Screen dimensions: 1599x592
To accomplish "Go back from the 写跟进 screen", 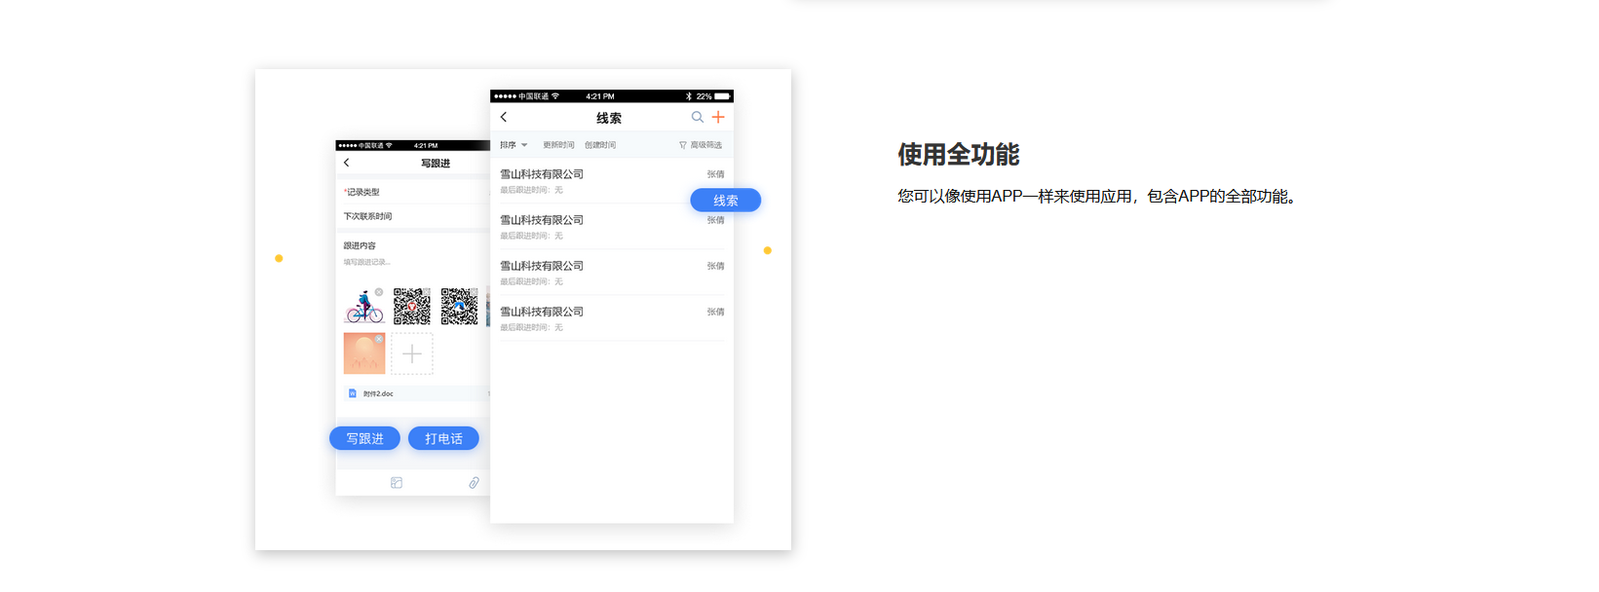I will pyautogui.click(x=346, y=163).
